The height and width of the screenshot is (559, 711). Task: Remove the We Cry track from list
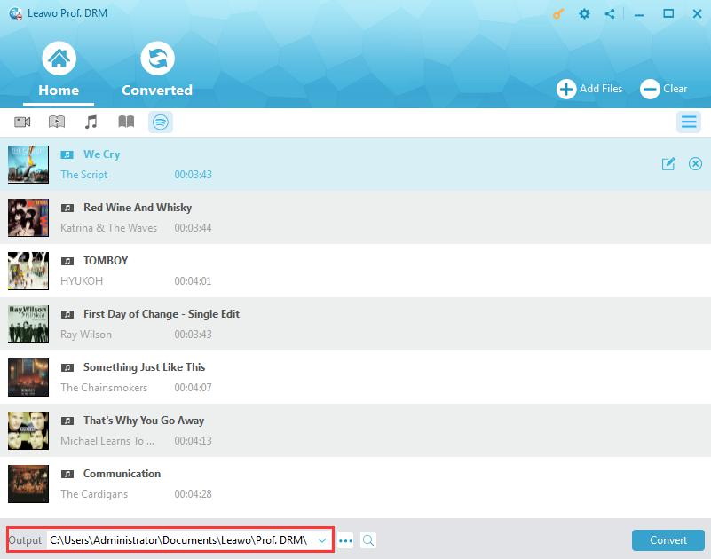click(695, 163)
